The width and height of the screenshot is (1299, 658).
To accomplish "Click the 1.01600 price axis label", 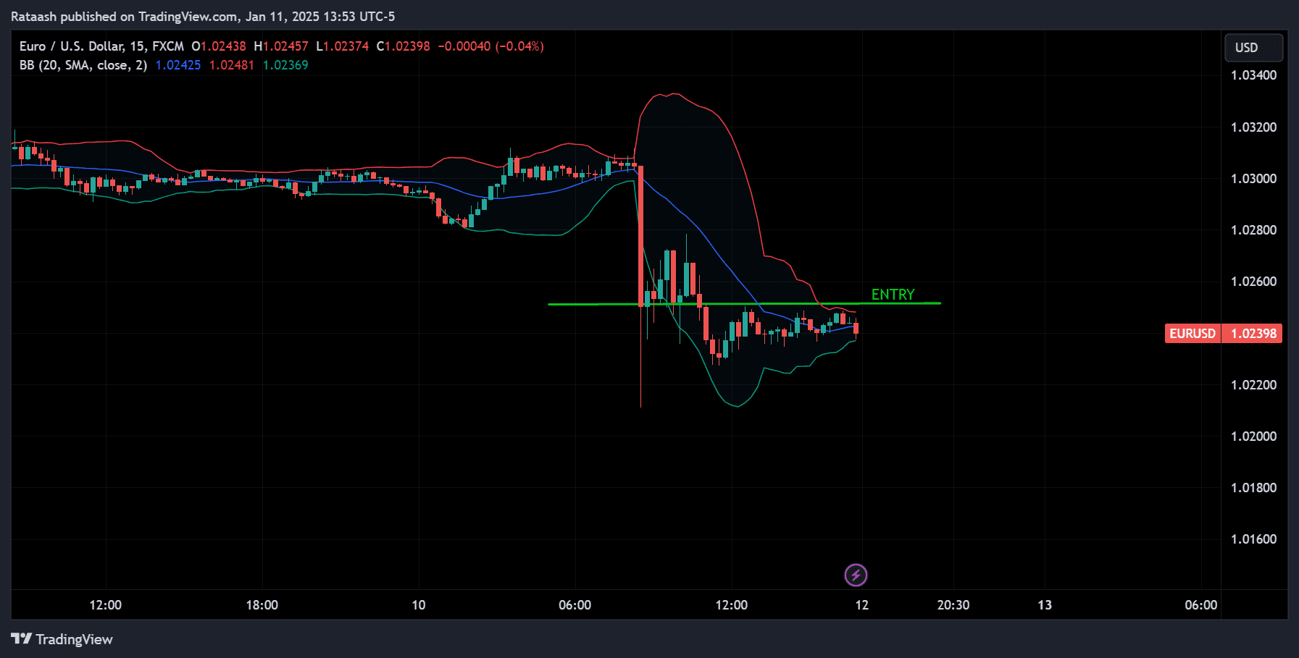I will 1254,539.
